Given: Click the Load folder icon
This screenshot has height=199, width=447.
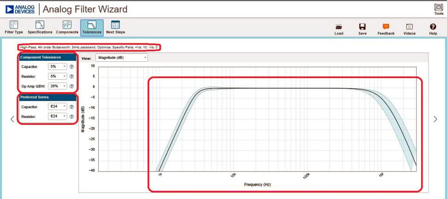Looking at the screenshot, I should (339, 27).
